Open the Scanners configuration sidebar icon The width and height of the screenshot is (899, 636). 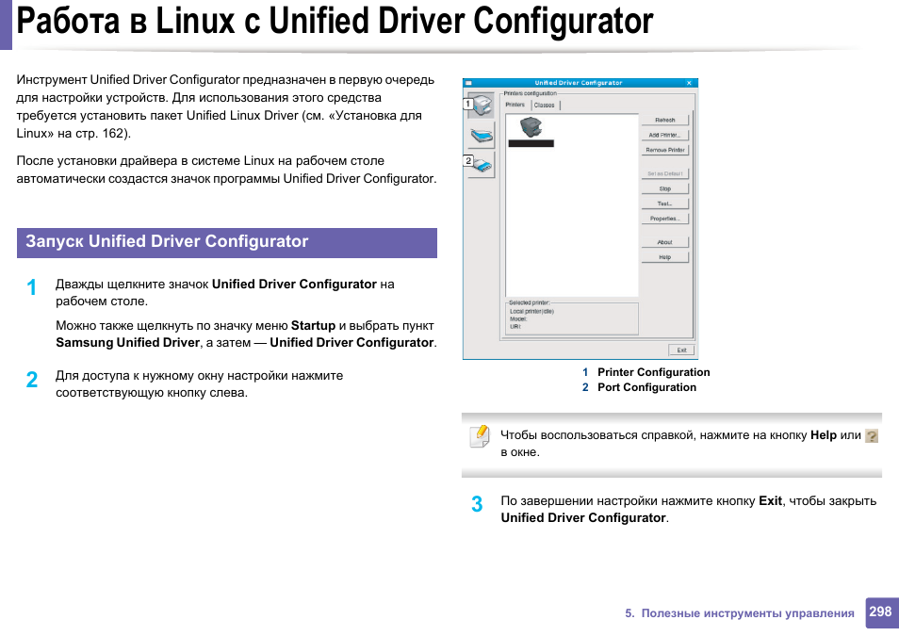481,136
